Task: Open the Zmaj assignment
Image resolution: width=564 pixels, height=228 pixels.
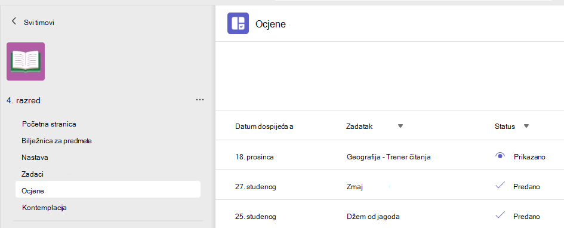Action: [x=355, y=187]
